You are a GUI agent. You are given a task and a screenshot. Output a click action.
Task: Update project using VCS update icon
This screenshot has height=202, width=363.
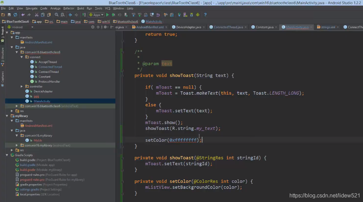pyautogui.click(x=134, y=15)
